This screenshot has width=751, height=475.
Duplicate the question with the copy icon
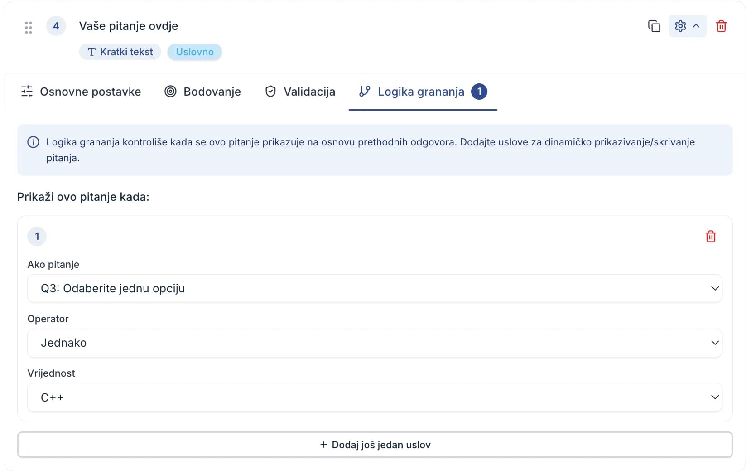coord(654,26)
